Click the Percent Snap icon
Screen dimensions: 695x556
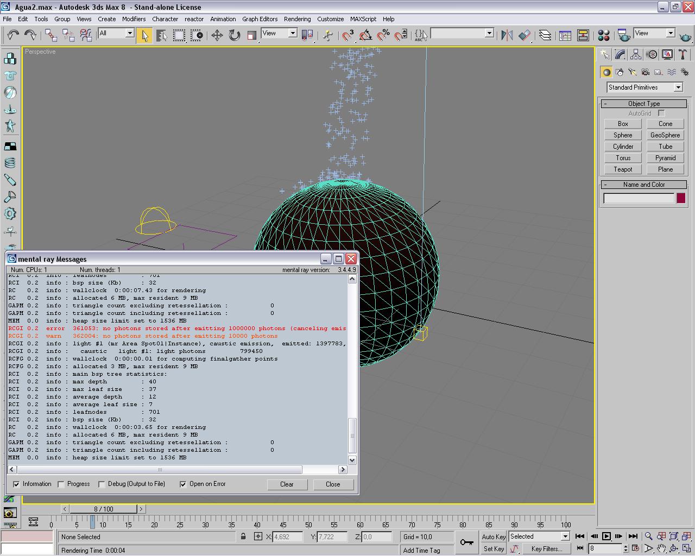click(383, 35)
